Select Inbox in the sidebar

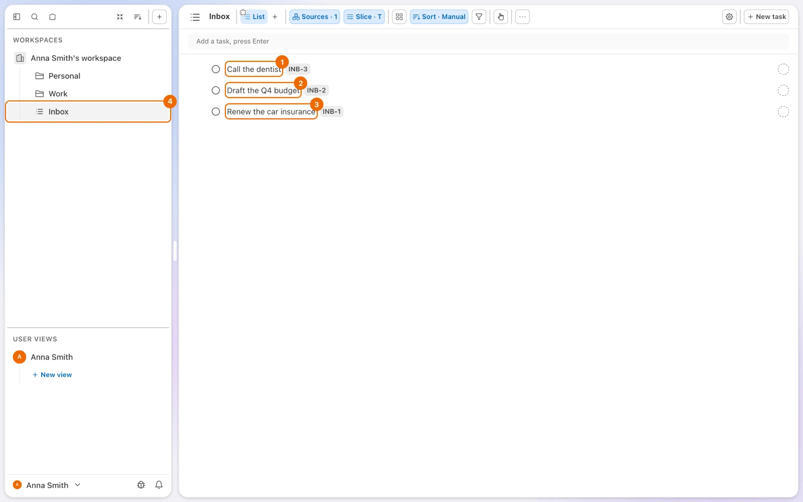coord(88,111)
